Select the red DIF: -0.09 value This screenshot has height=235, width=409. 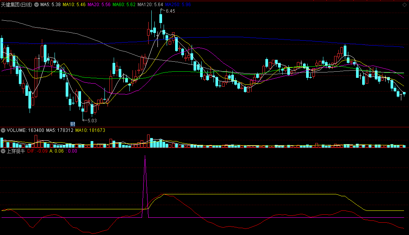[38, 151]
